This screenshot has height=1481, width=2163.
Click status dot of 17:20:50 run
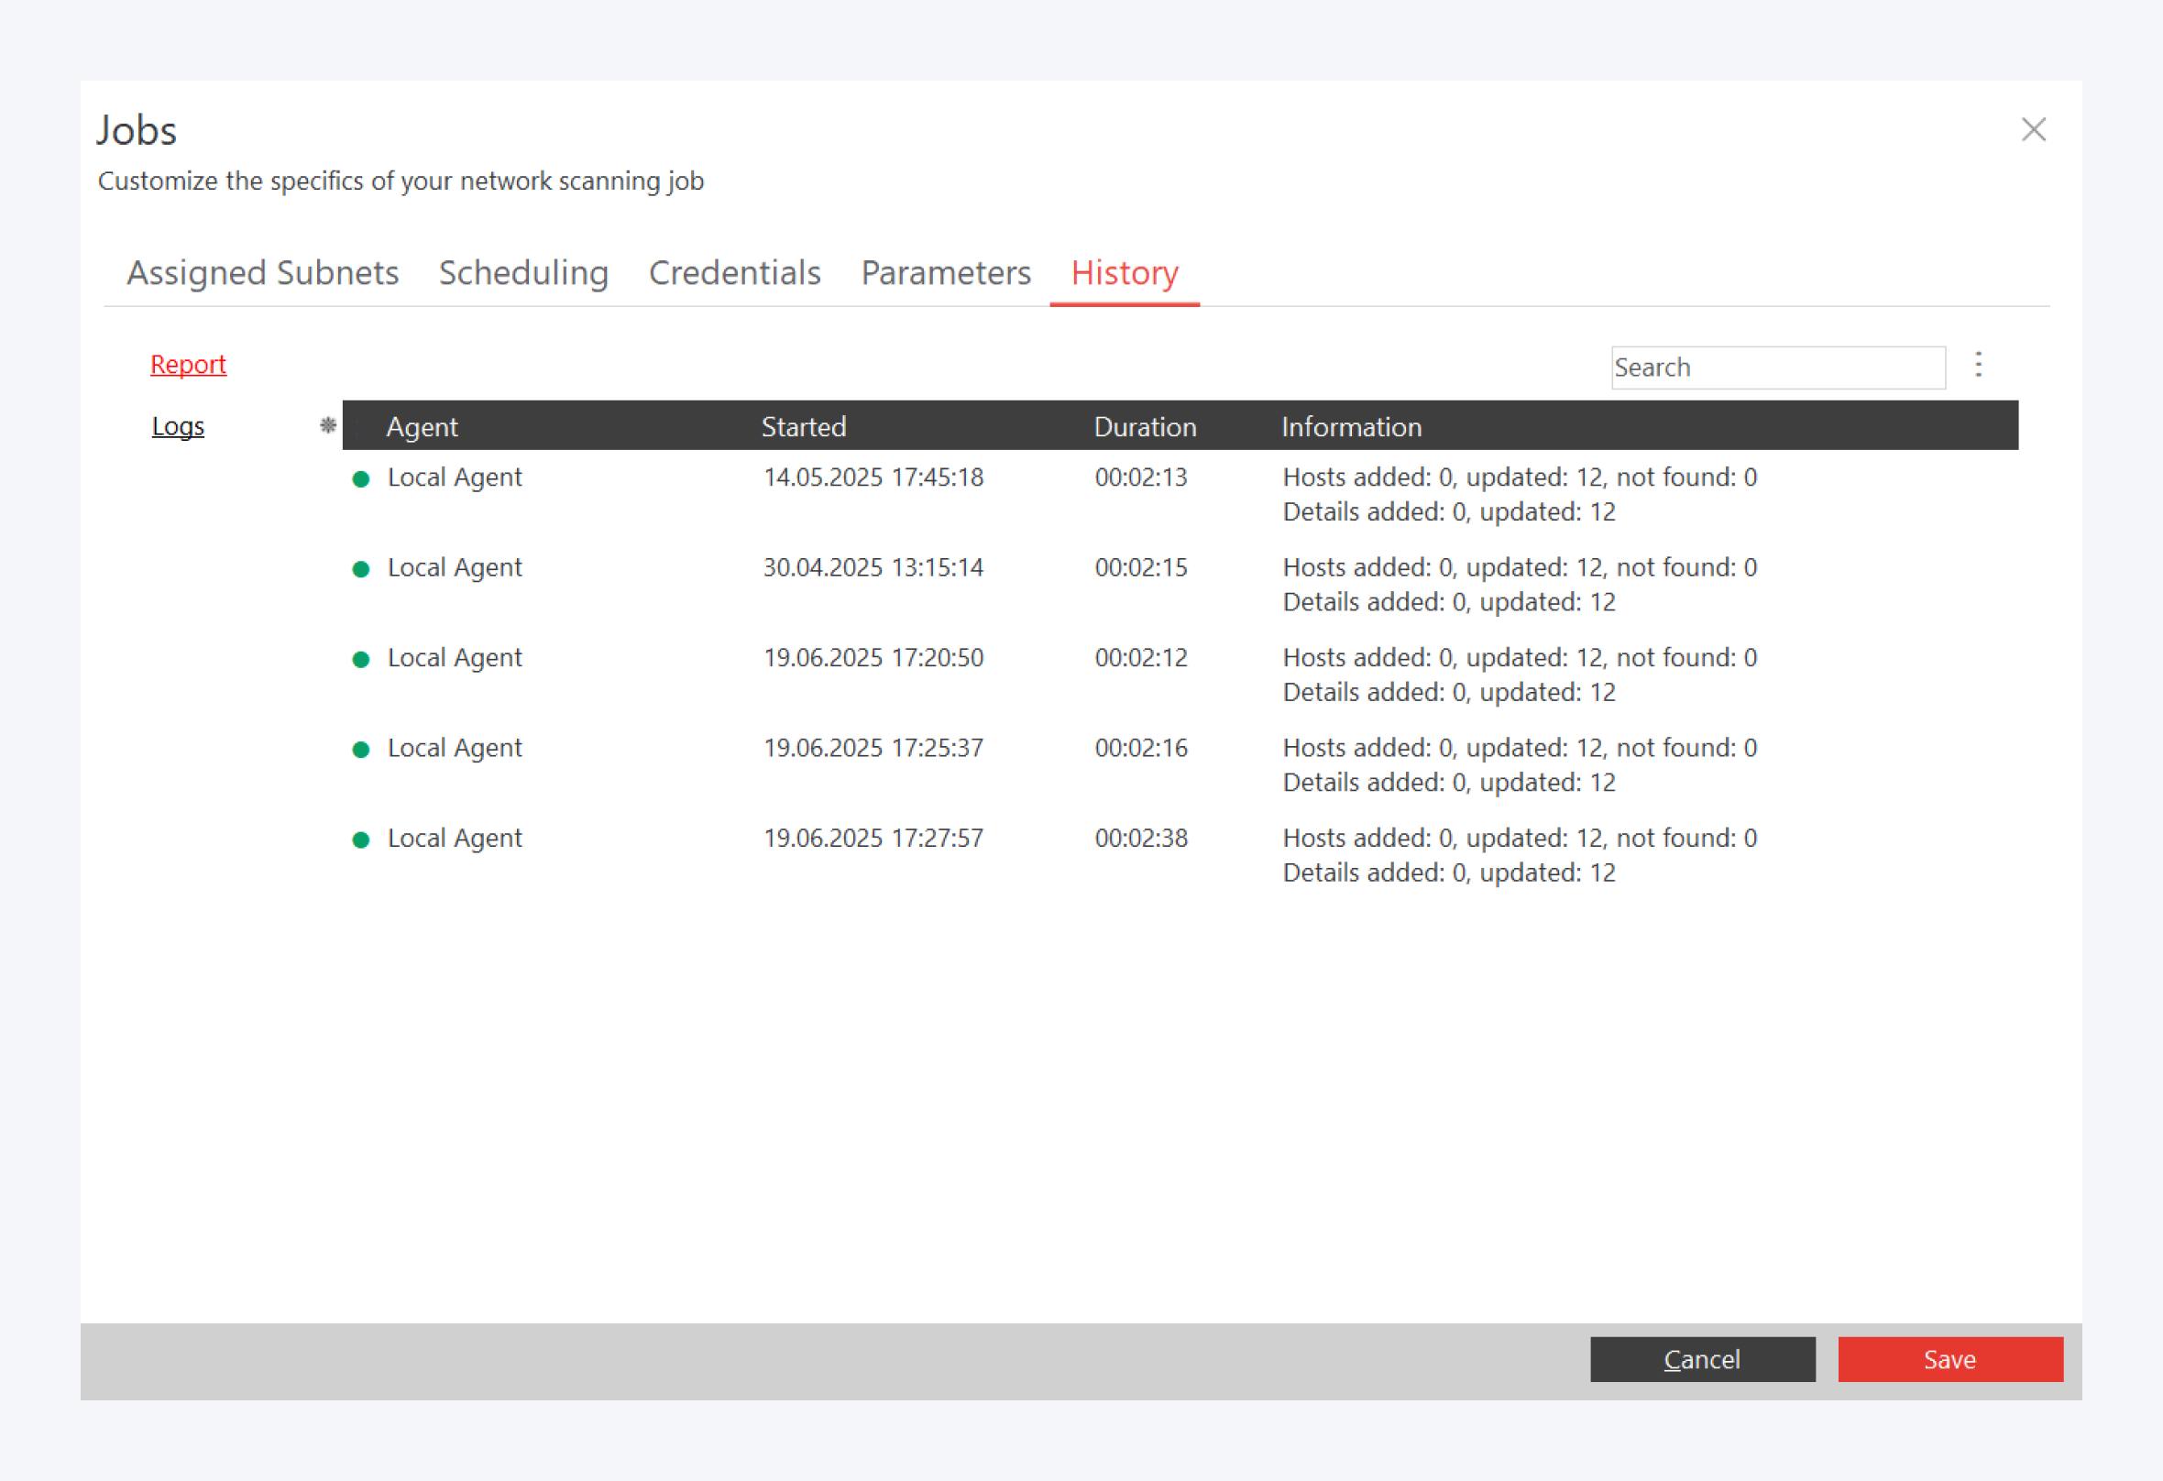click(x=361, y=660)
